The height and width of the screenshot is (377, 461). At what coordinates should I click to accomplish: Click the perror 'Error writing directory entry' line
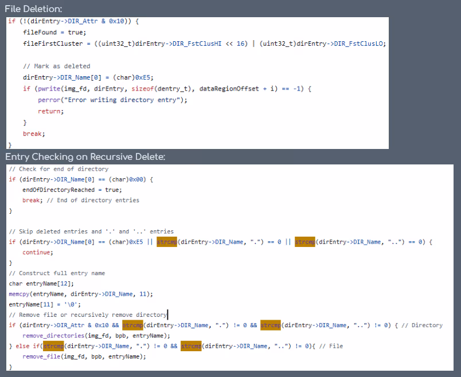tap(112, 100)
